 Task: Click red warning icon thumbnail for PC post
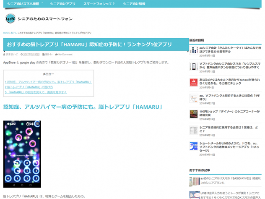194,82
